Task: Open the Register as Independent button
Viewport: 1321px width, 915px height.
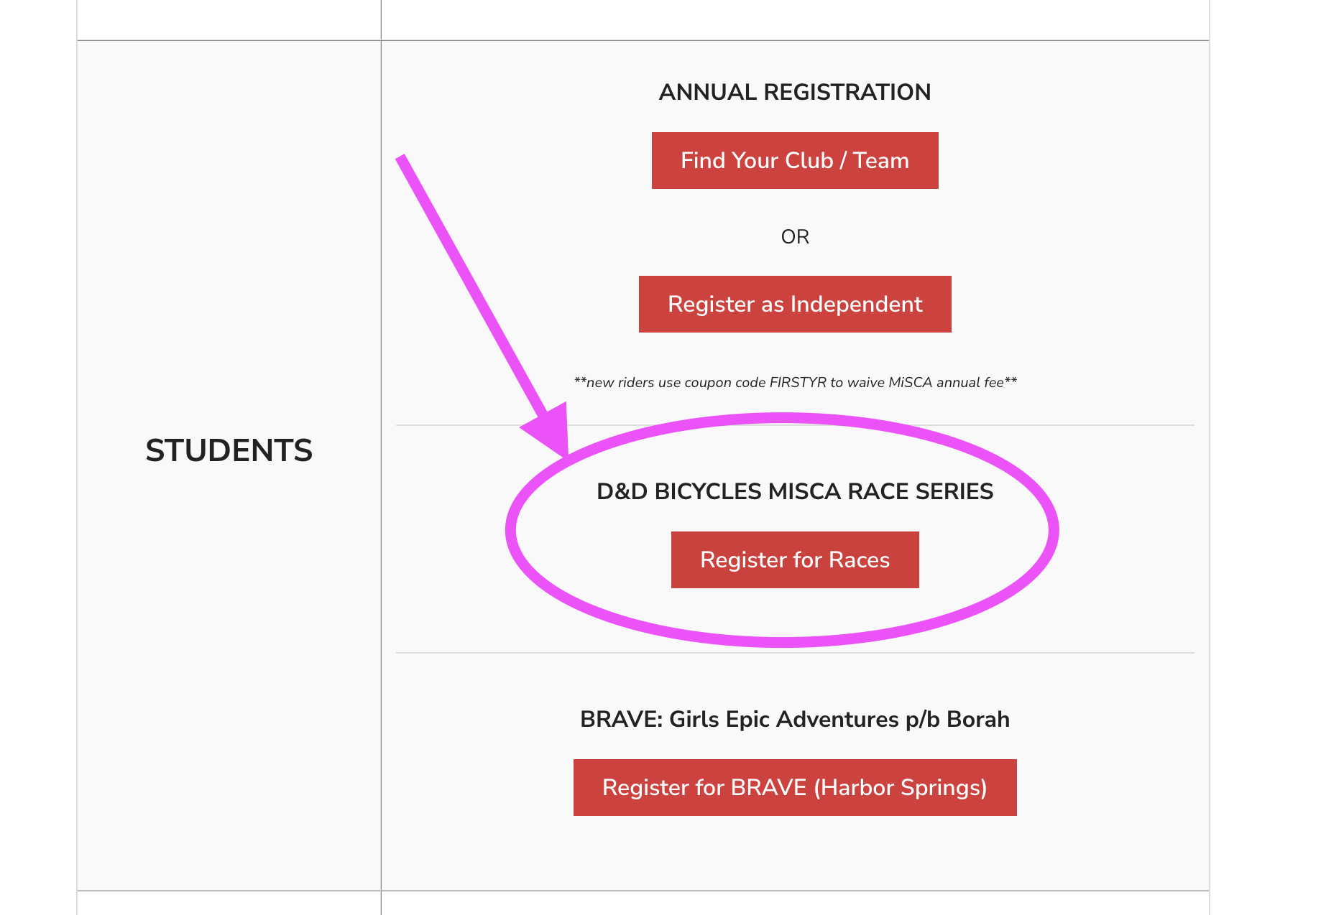Action: point(794,304)
